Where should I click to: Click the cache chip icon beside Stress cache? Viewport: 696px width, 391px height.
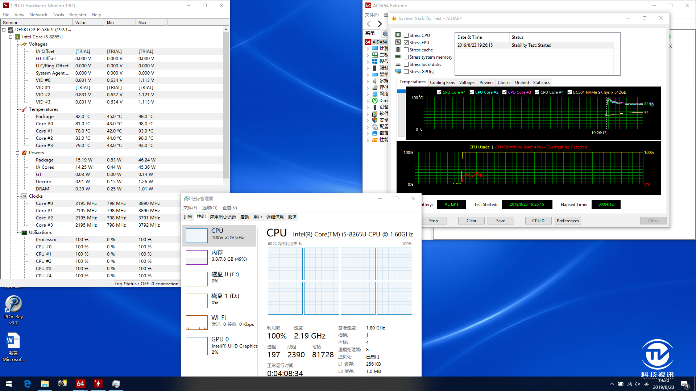(x=398, y=50)
